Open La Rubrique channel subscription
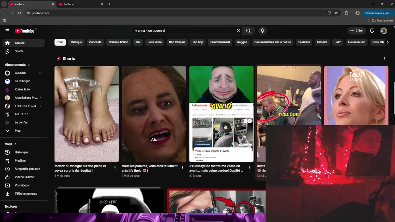The width and height of the screenshot is (395, 222). point(23,81)
